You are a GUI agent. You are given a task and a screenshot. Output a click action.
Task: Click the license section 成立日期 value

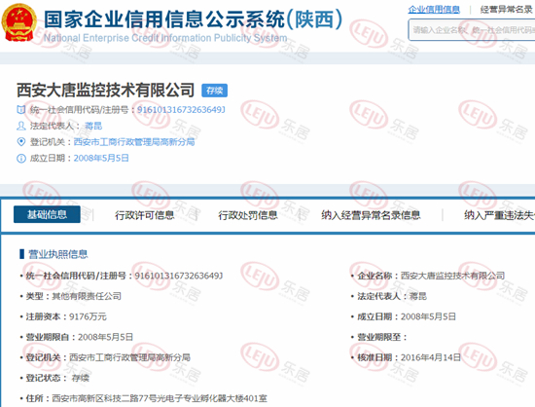point(428,316)
